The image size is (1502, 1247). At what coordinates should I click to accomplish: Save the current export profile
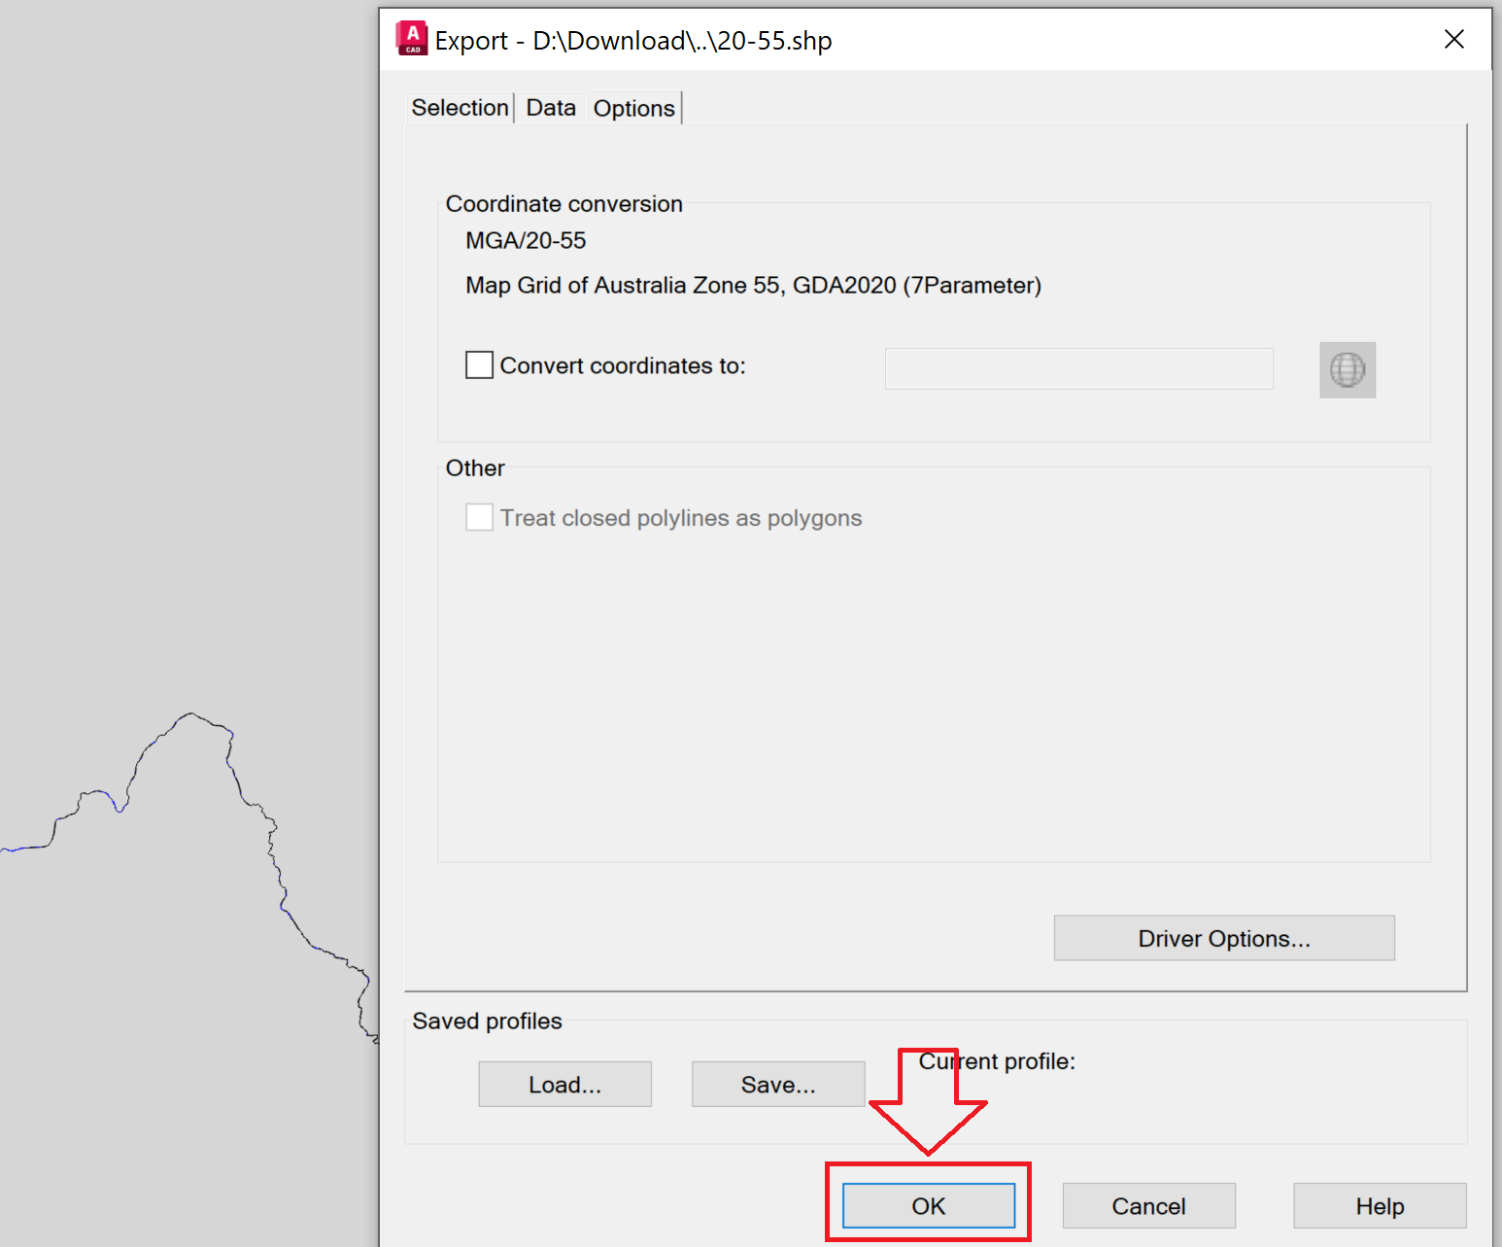(777, 1084)
